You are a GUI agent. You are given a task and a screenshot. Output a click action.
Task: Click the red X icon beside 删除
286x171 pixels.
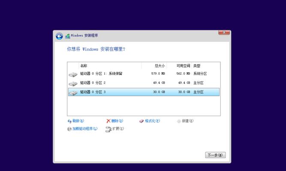point(108,121)
